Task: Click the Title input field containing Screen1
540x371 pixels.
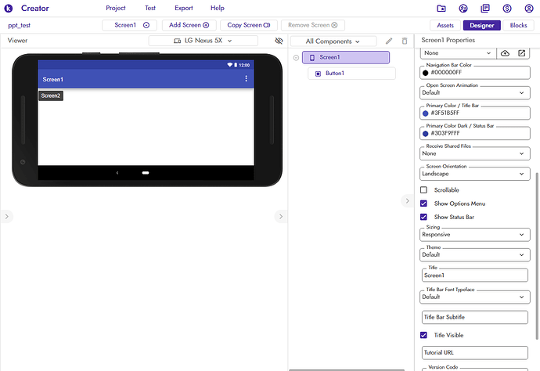Action: 474,276
